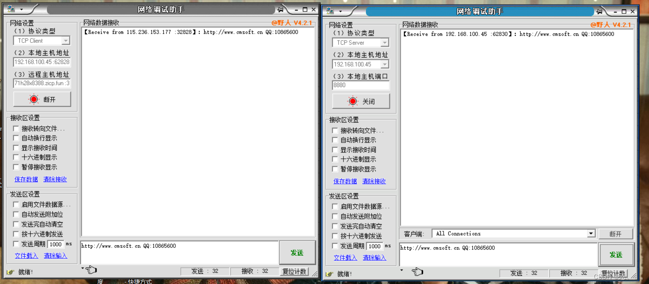Viewport: 649px width, 284px height.
Task: Focus the send period 1000 ms field in server window
Action: point(375,246)
